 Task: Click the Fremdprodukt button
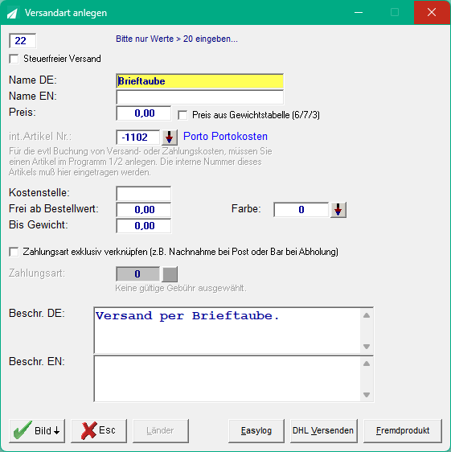click(403, 430)
